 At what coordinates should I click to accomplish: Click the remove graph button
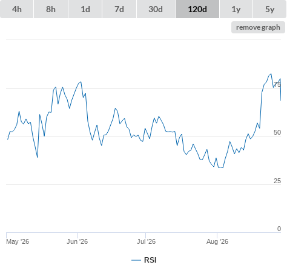(258, 27)
